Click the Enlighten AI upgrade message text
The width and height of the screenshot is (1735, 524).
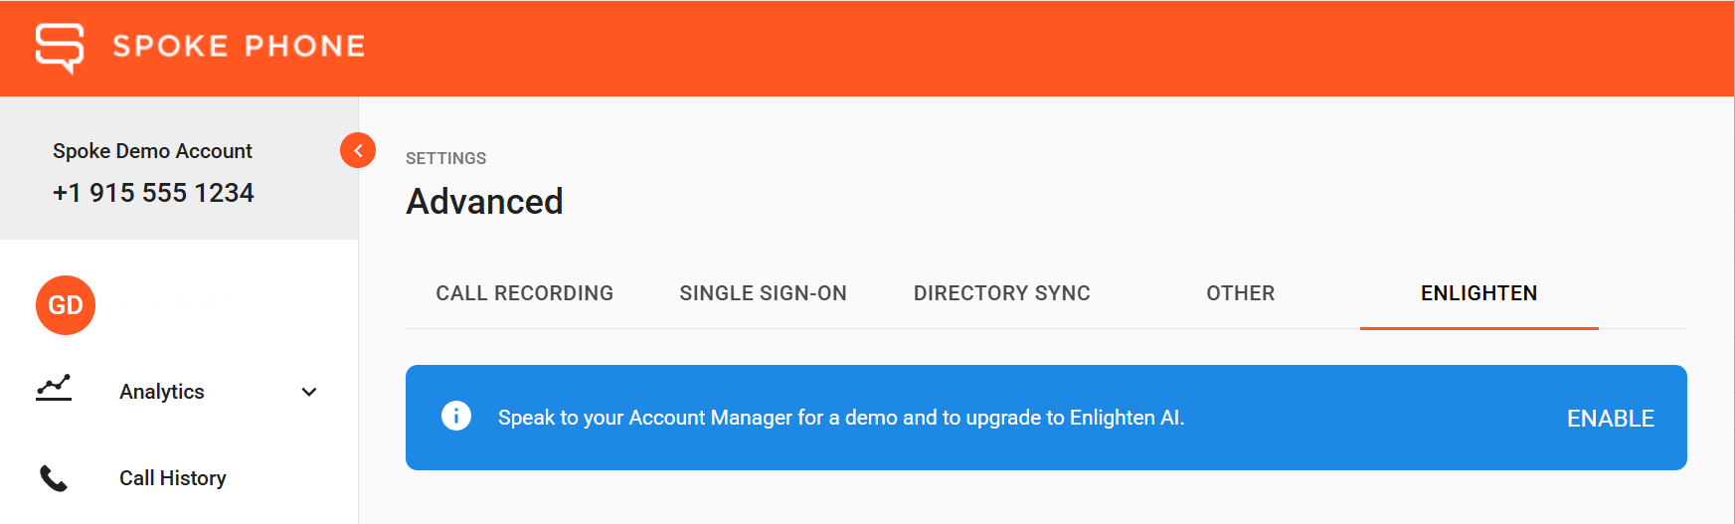click(841, 418)
